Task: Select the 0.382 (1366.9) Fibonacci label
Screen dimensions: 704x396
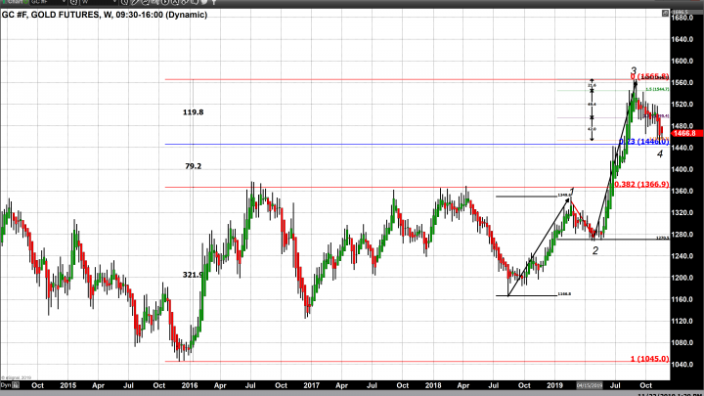Action: [x=641, y=184]
